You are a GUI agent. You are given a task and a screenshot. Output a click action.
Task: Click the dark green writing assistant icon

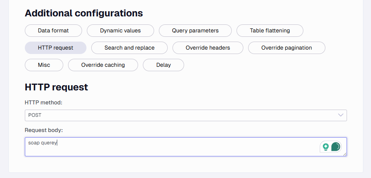pos(335,147)
